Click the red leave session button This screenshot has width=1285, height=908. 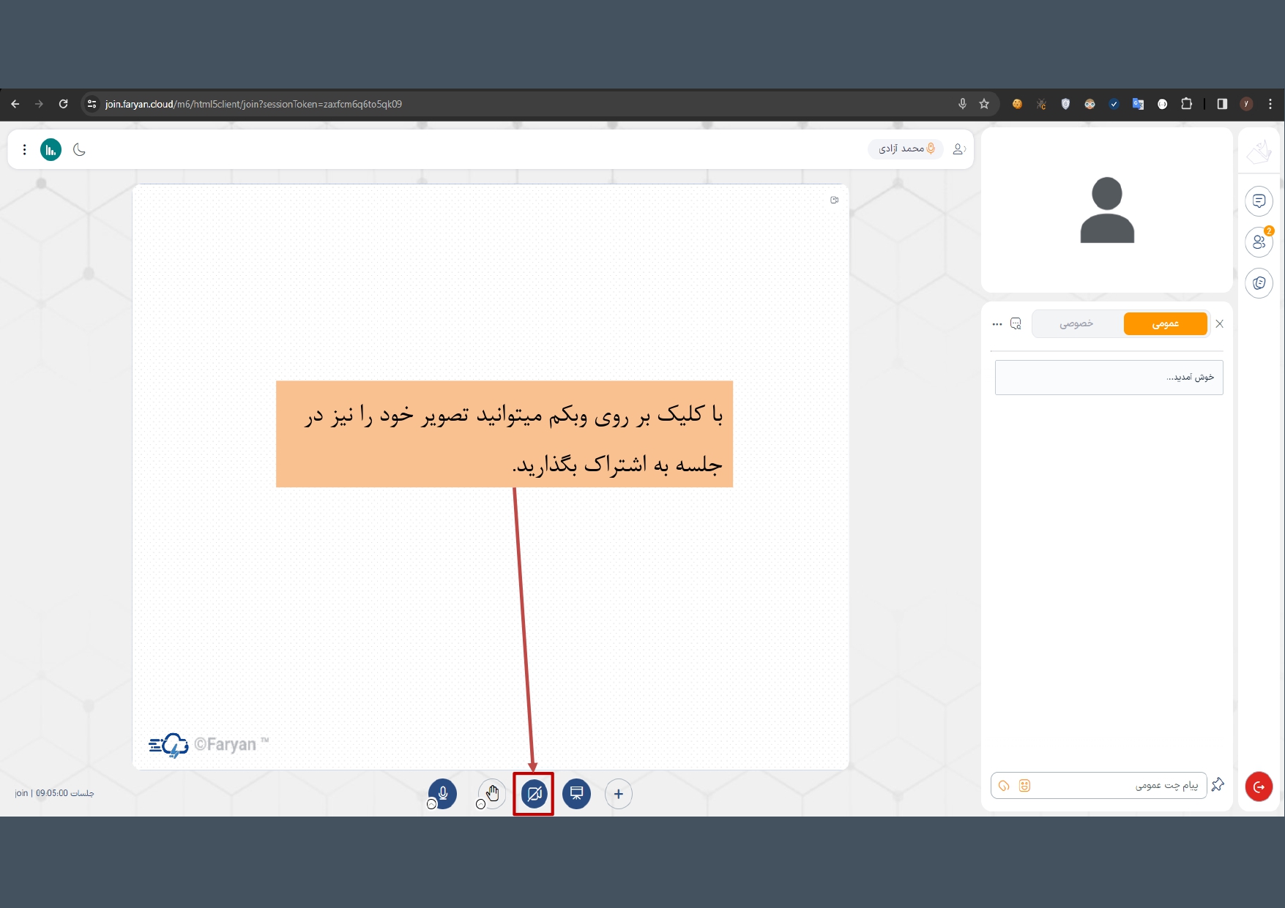click(1259, 787)
